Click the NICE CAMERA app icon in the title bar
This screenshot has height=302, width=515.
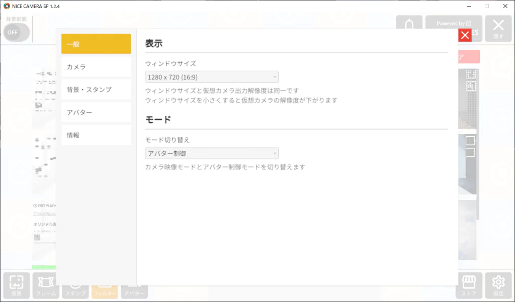coord(7,6)
